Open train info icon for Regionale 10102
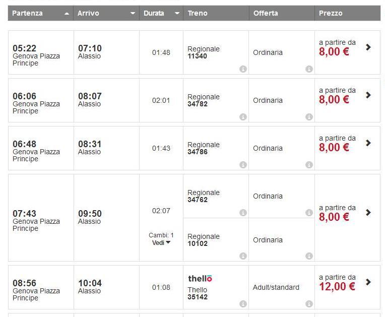The image size is (385, 317). point(243,256)
